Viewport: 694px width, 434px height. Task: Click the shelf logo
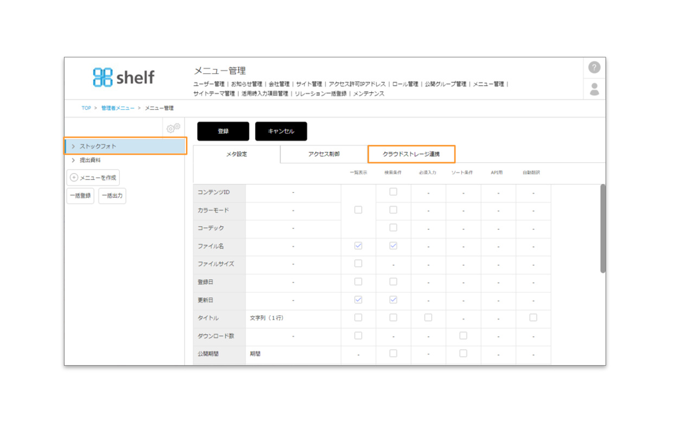pos(124,77)
